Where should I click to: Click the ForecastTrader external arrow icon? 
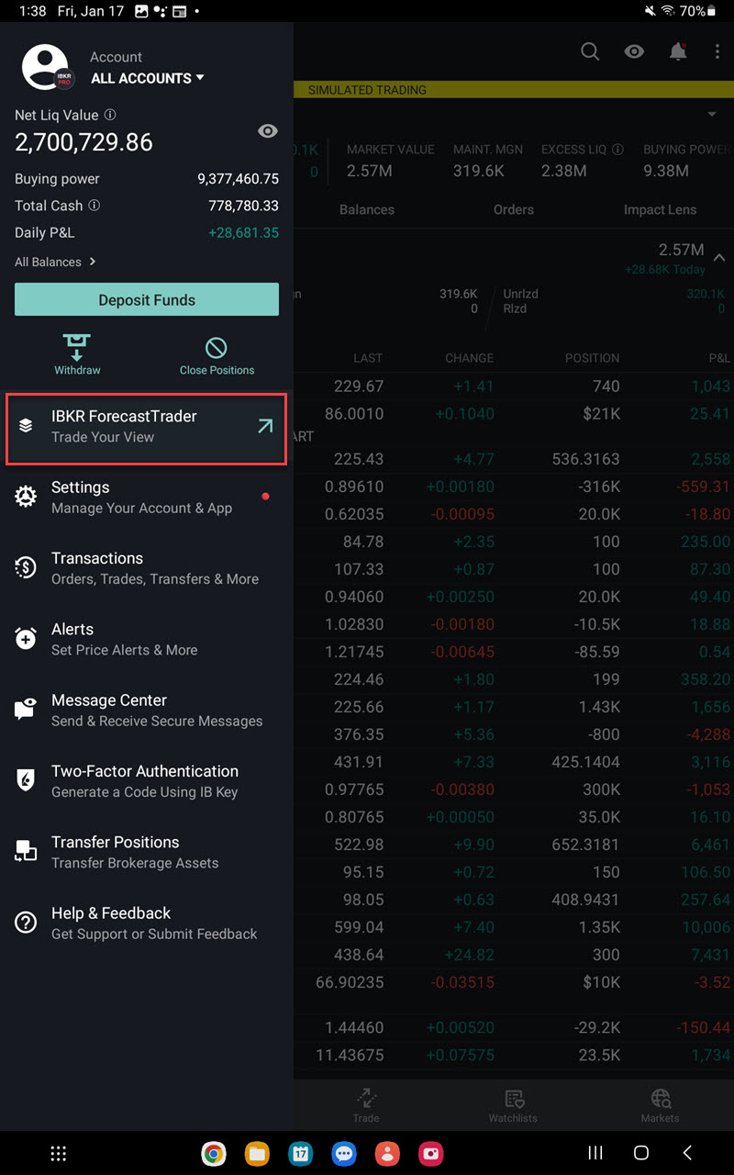pyautogui.click(x=265, y=426)
